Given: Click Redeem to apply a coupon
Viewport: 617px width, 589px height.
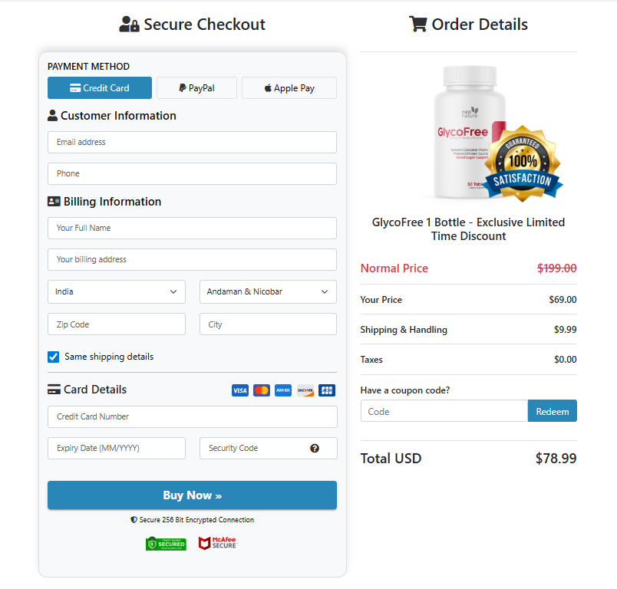Looking at the screenshot, I should coord(552,410).
